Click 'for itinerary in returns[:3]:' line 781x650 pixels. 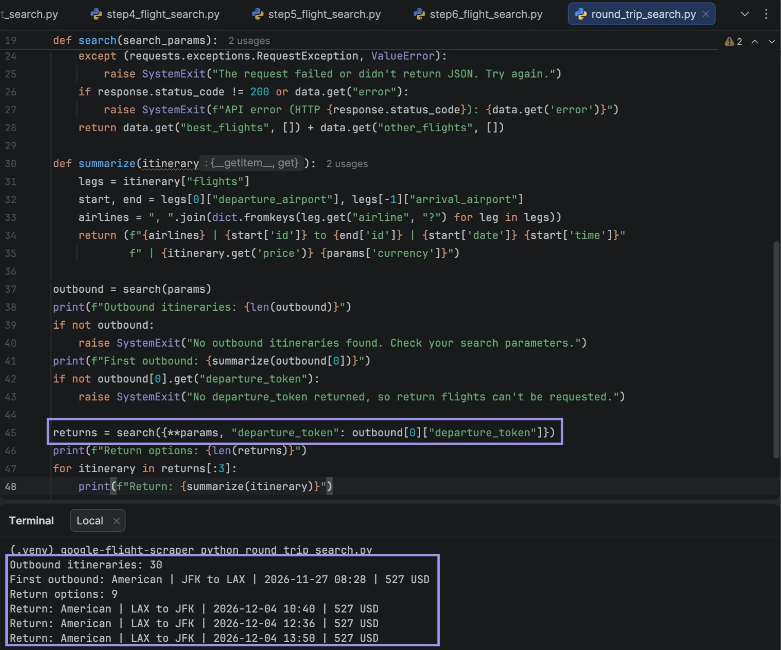(144, 469)
